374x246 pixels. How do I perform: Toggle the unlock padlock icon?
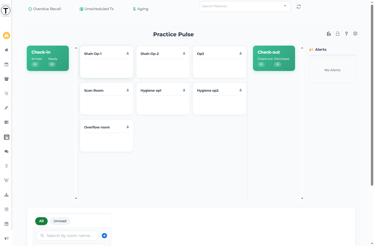(x=338, y=34)
